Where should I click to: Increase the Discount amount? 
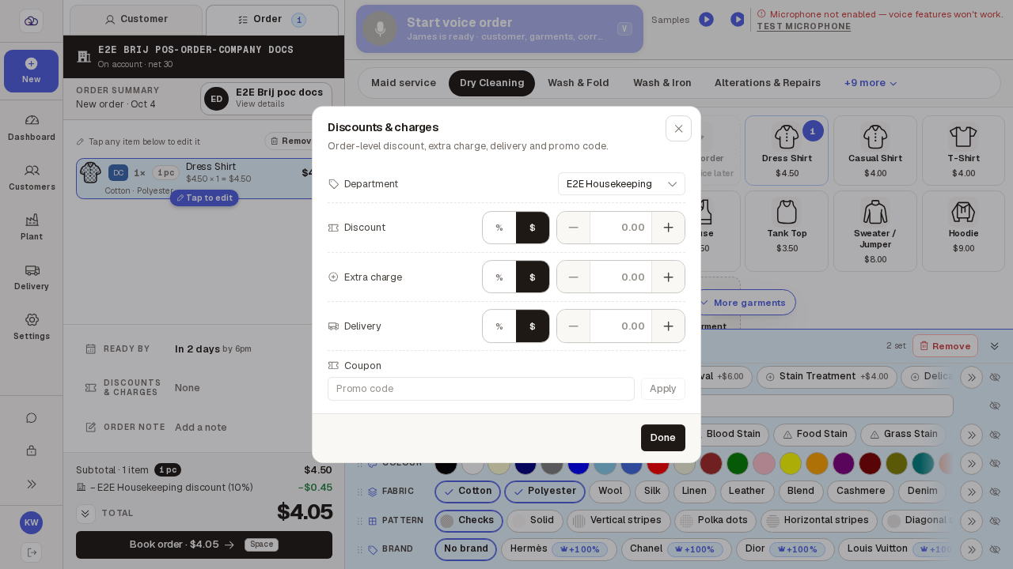tap(668, 228)
